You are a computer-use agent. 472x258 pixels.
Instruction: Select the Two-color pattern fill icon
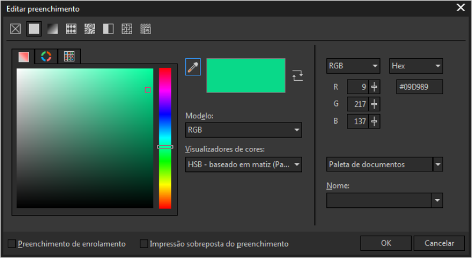coord(109,29)
